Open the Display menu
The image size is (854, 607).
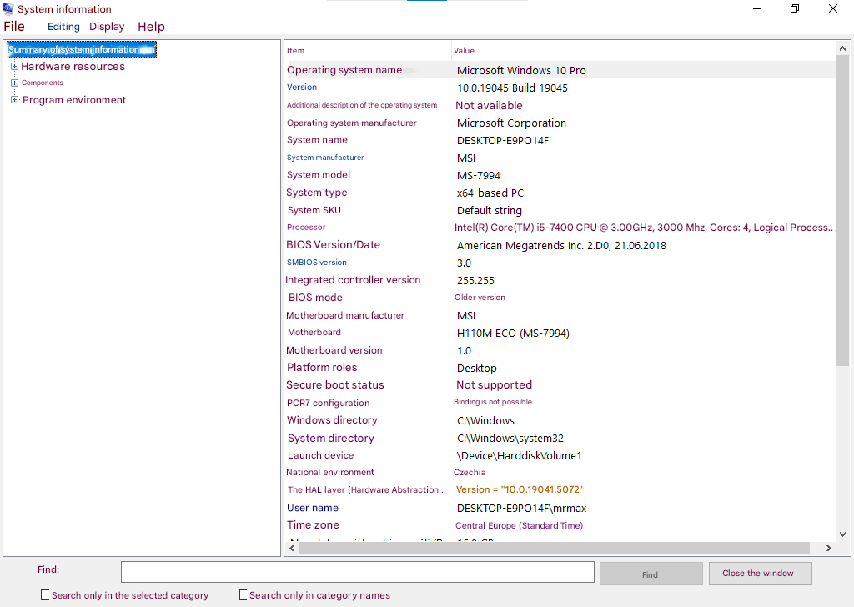[107, 26]
